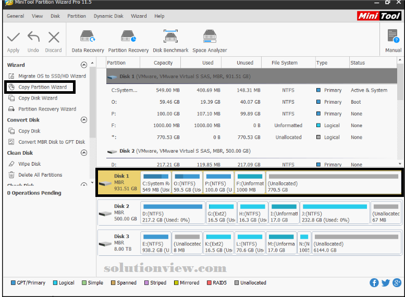Click the Apply checkmark icon

14,38
